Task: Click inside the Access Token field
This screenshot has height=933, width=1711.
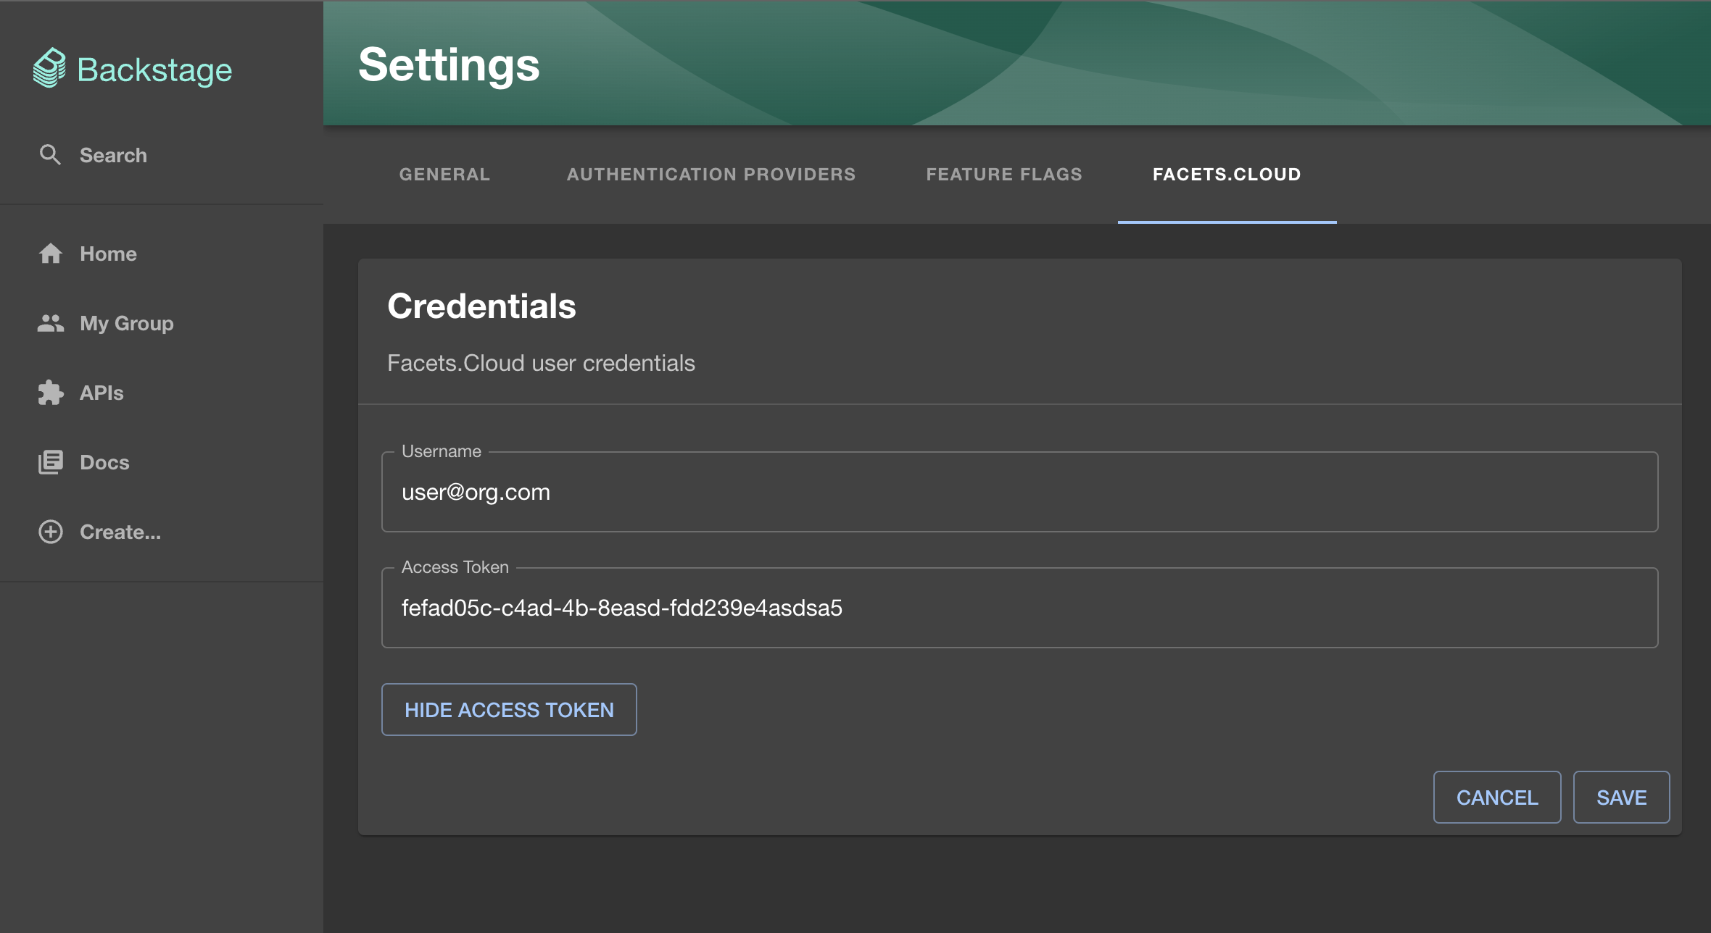Action: point(1019,608)
